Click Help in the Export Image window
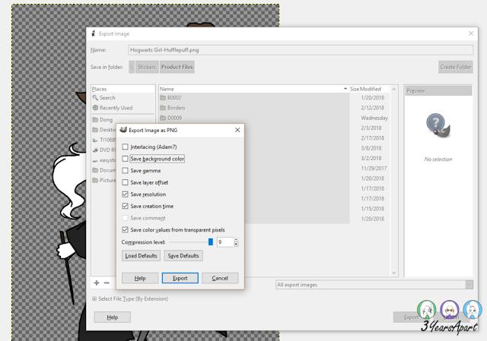Image resolution: width=487 pixels, height=341 pixels. (x=113, y=317)
